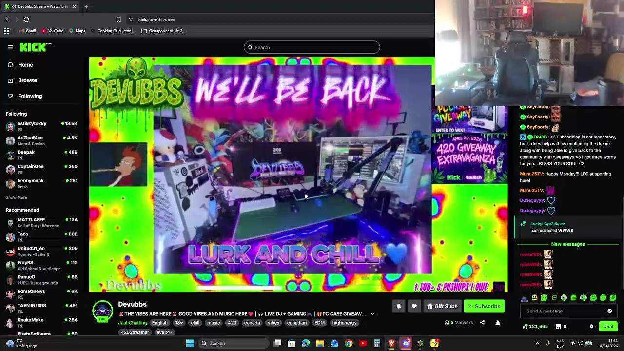Click the New messages chat indicator
This screenshot has width=624, height=351.
tap(567, 244)
